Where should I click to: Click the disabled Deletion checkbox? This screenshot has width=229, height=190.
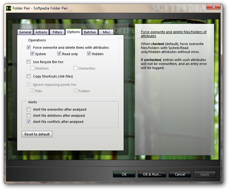coord(32,68)
